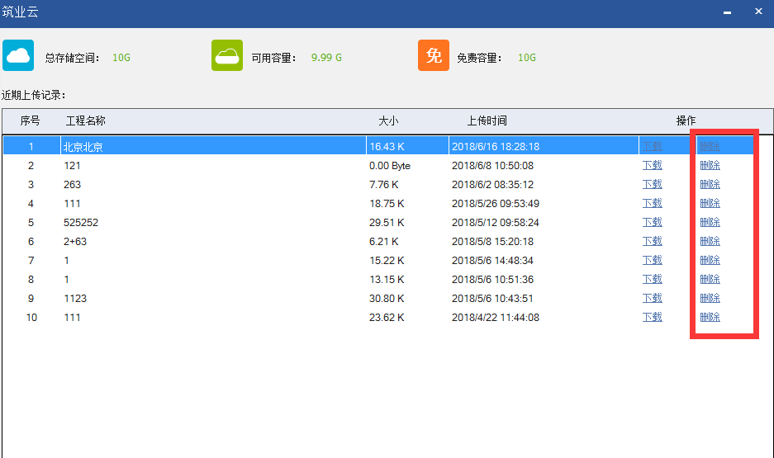774x458 pixels.
Task: Click the orange free capacity icon
Action: click(434, 55)
